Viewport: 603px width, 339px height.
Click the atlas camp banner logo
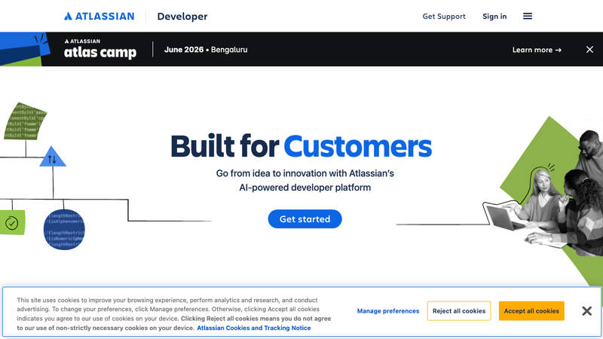(100, 49)
